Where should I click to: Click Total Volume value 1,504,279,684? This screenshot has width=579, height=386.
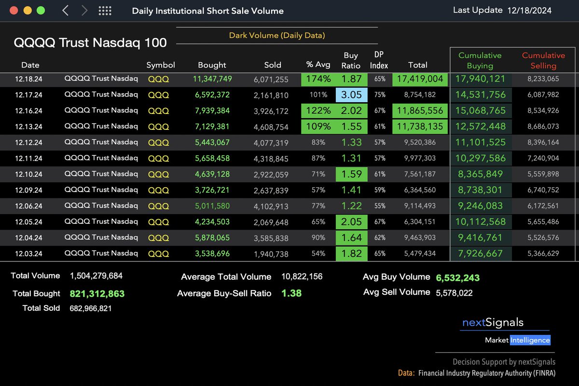point(96,276)
